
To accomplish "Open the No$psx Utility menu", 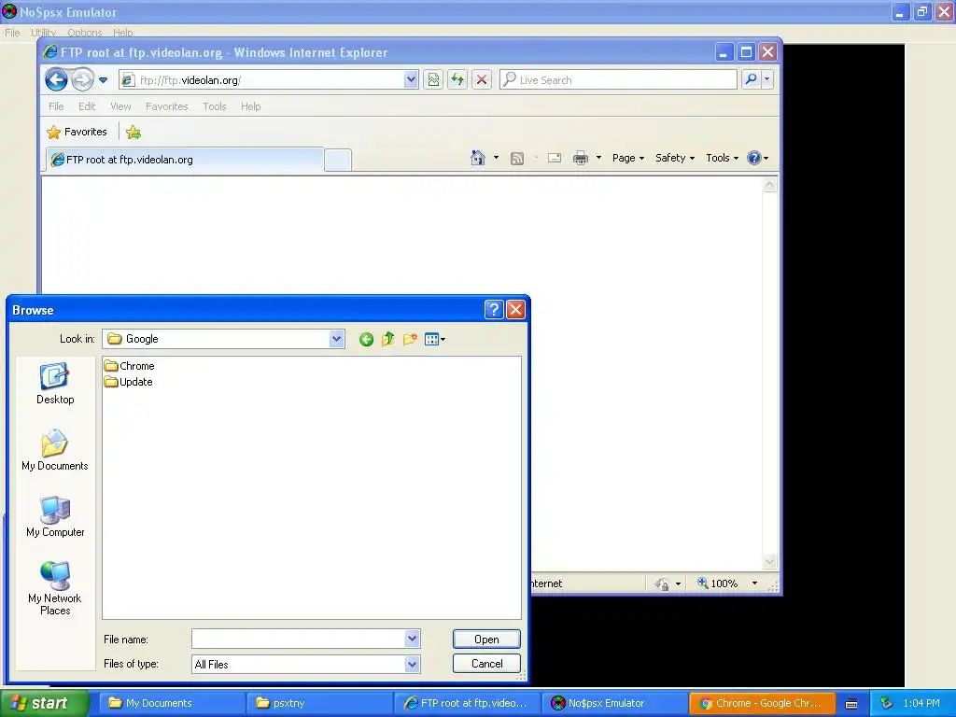I will (x=43, y=33).
